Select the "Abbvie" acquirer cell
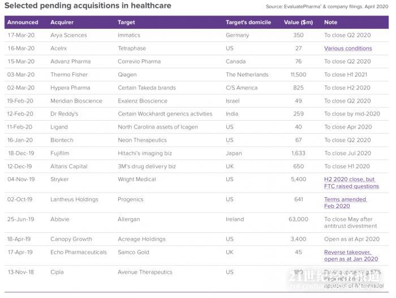 click(59, 219)
